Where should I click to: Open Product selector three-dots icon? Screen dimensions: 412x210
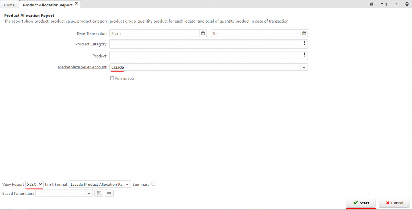tap(304, 54)
